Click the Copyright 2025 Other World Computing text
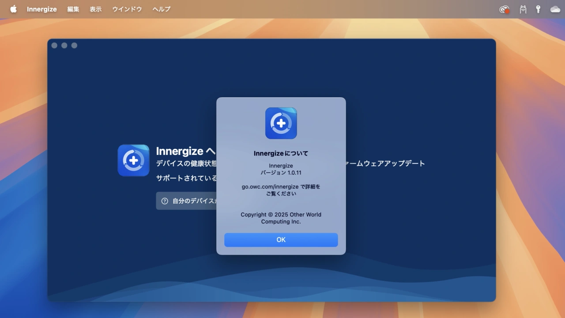The image size is (565, 318). [x=281, y=218]
